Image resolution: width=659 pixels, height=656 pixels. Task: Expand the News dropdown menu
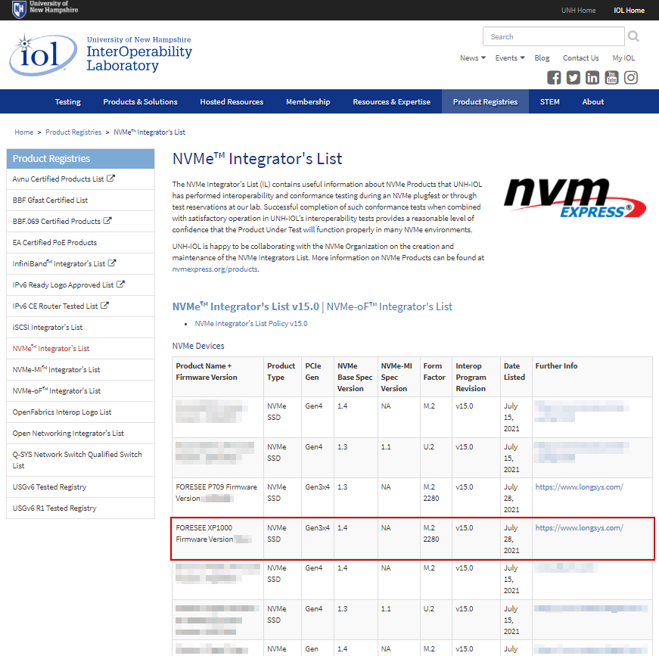coord(473,58)
